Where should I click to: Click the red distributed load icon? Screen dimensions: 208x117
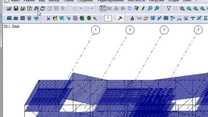pos(139,18)
